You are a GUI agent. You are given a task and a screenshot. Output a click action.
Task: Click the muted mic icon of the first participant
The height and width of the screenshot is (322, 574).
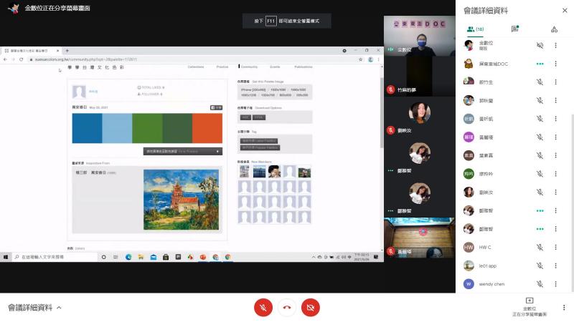click(x=540, y=45)
